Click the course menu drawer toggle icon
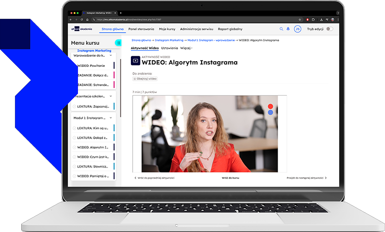385x232 pixels. point(118,43)
